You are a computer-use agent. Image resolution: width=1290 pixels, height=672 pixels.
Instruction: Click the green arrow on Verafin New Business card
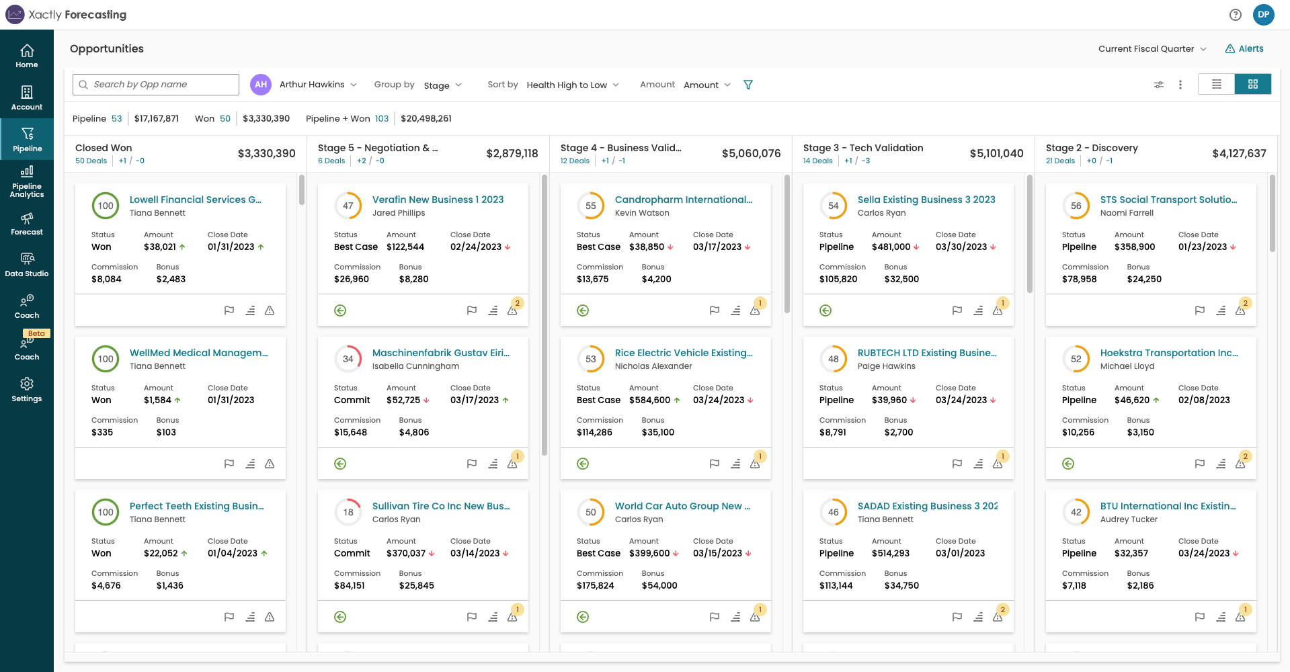point(340,310)
